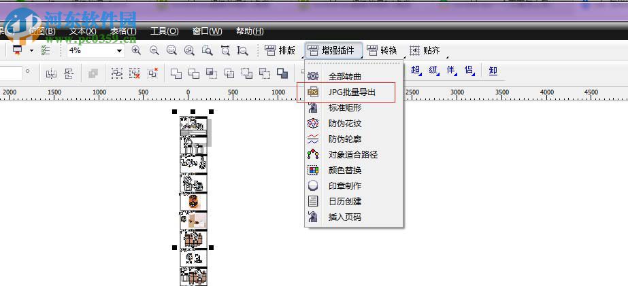Open the 文本(X) menu
Screen dimensions: 628x286
tap(83, 31)
